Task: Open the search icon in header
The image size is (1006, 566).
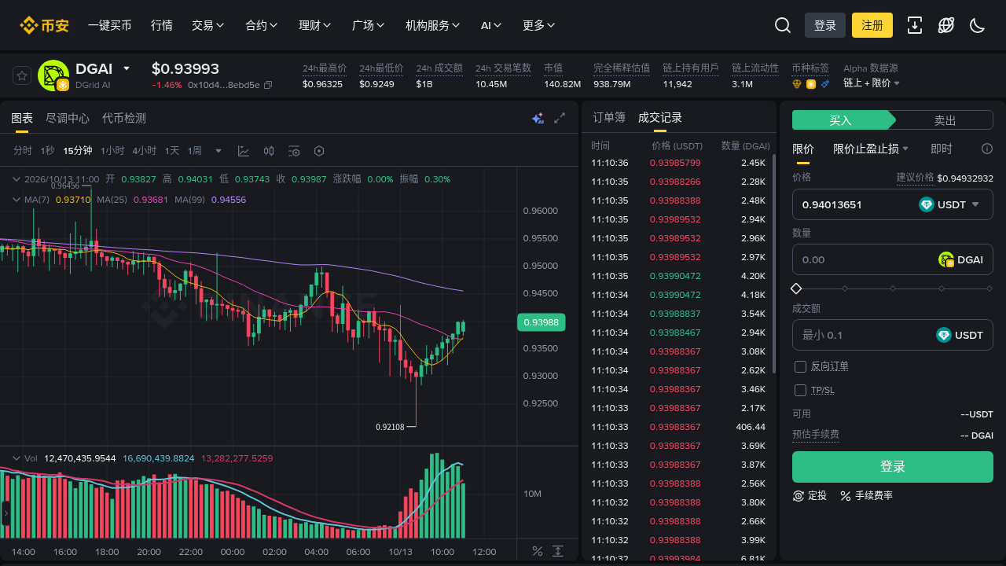Action: [783, 25]
